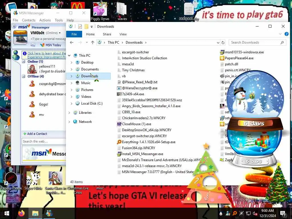Select Everything-1.4.1.1026.x64-Setup.exe icon

[119, 142]
